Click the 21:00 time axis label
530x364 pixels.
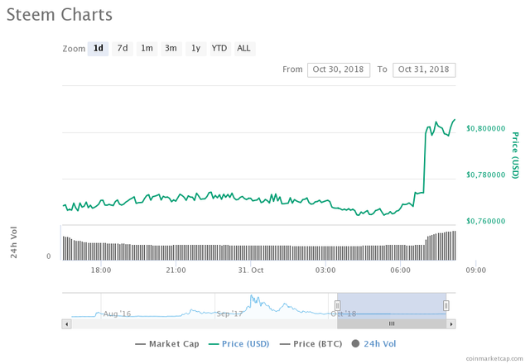pos(176,271)
